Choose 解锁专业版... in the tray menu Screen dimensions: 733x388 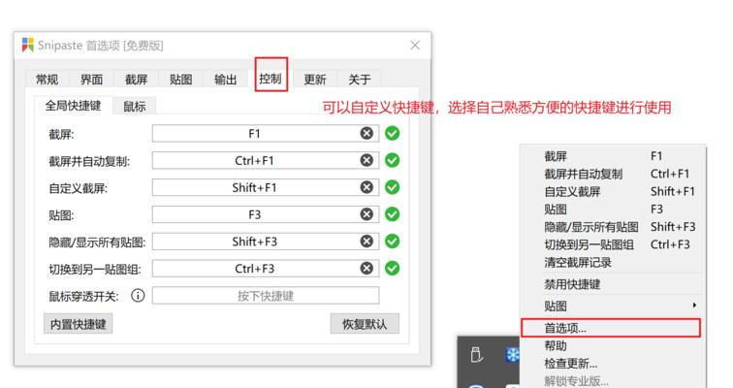click(x=613, y=380)
